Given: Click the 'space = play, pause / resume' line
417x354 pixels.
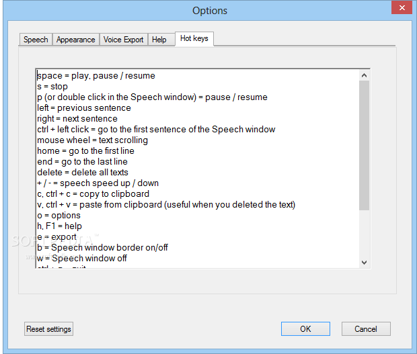Looking at the screenshot, I should (x=96, y=76).
